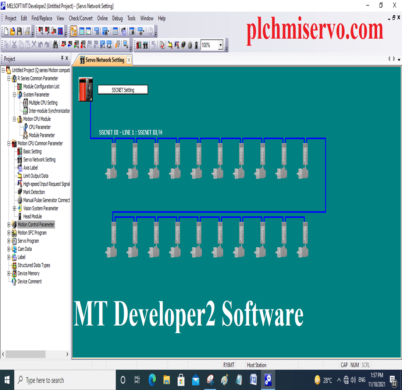Click the Windows taskbar search box

click(65, 380)
